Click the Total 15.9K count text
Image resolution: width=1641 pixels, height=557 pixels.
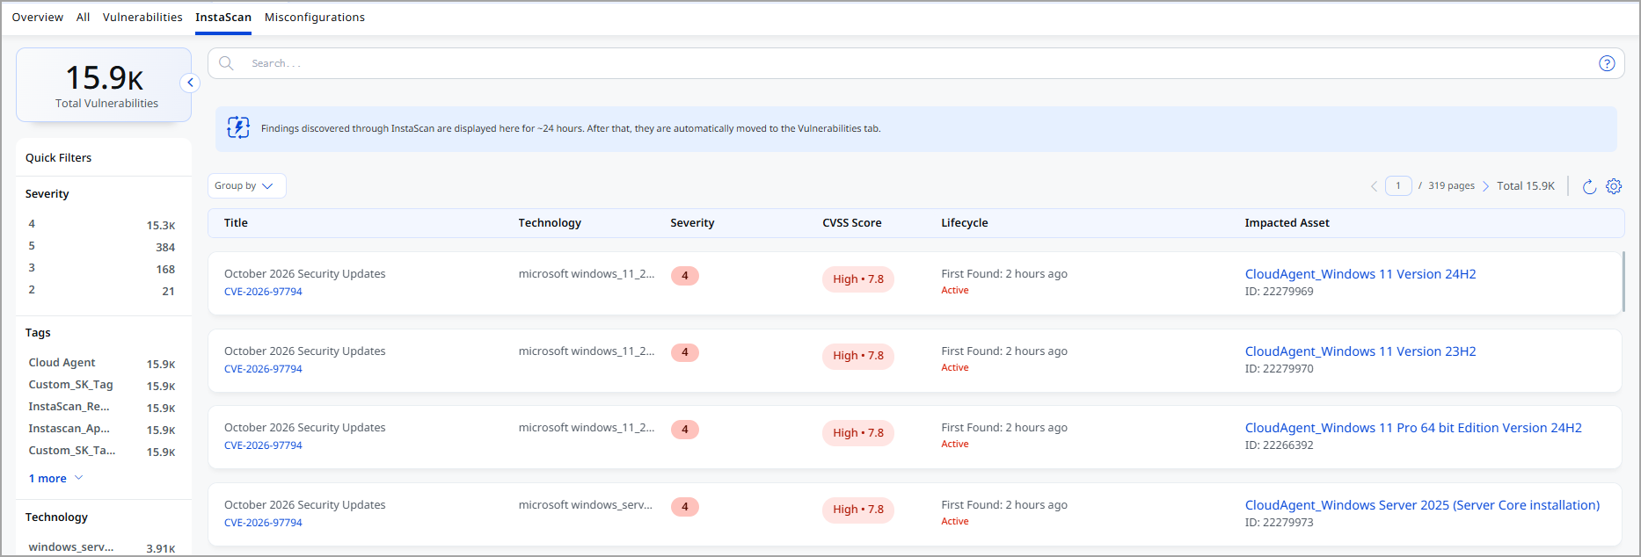(x=1526, y=186)
